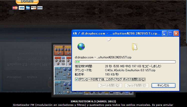Click the Sintetizador FM description text

93,105
